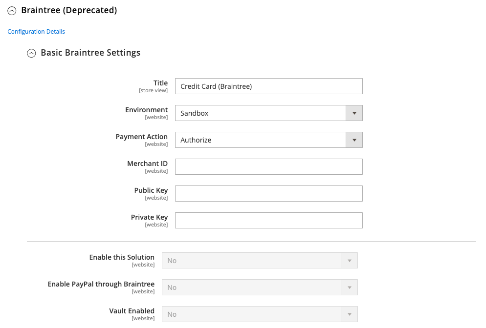The width and height of the screenshot is (486, 328).
Task: Open the Vault Enabled dropdown
Action: (x=260, y=314)
